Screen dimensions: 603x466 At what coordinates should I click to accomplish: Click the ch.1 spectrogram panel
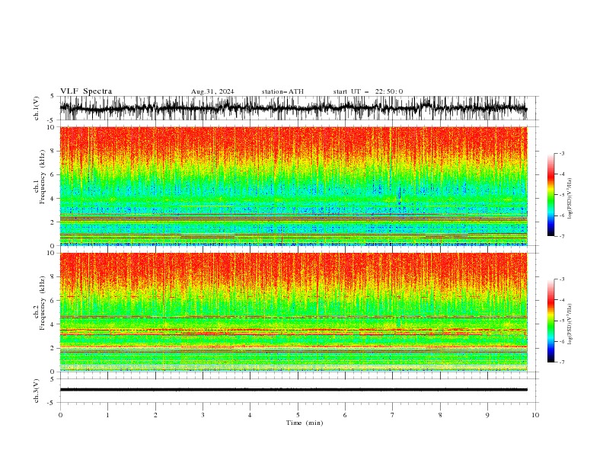pos(293,186)
